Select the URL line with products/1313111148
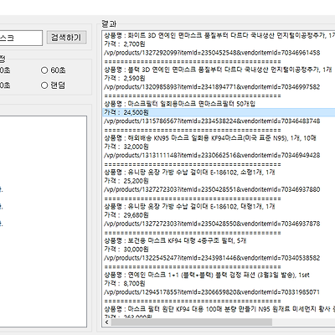 (212, 155)
